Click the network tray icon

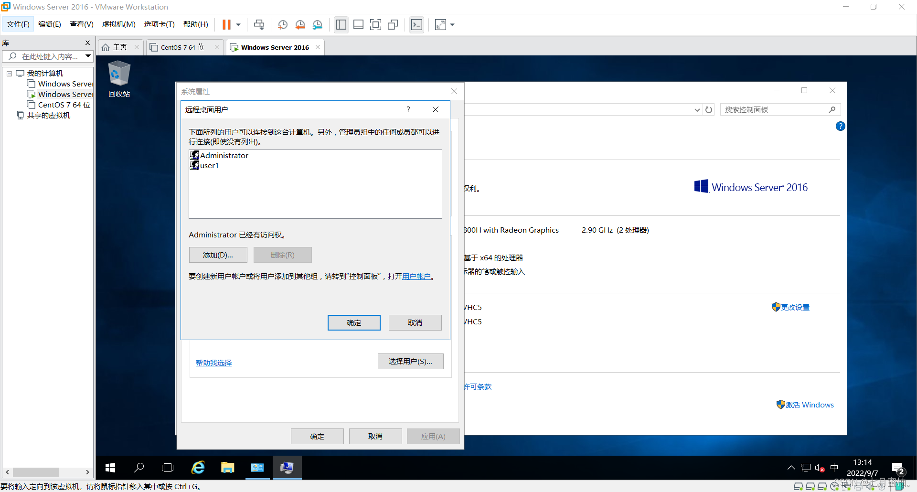[806, 468]
